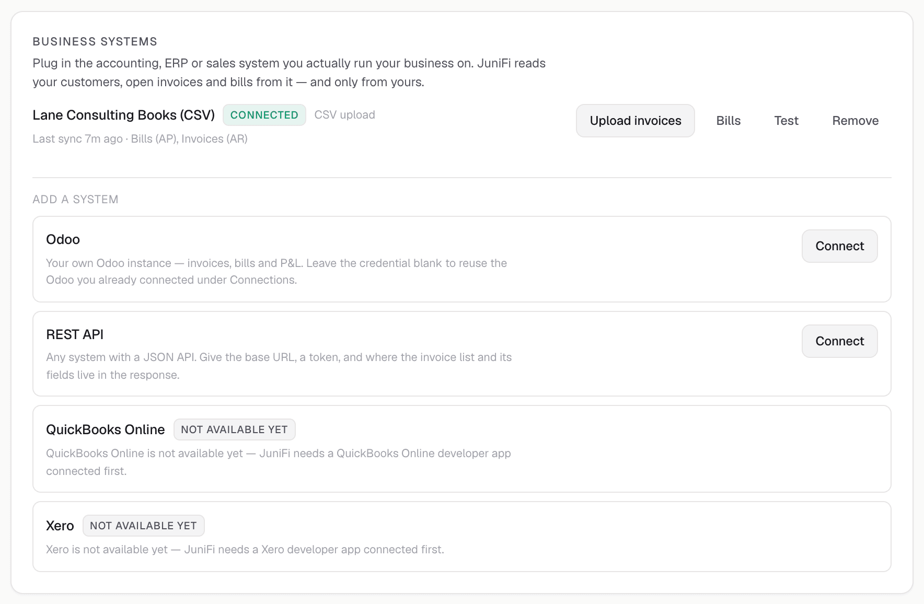Select the Xero card title
924x604 pixels.
[60, 526]
